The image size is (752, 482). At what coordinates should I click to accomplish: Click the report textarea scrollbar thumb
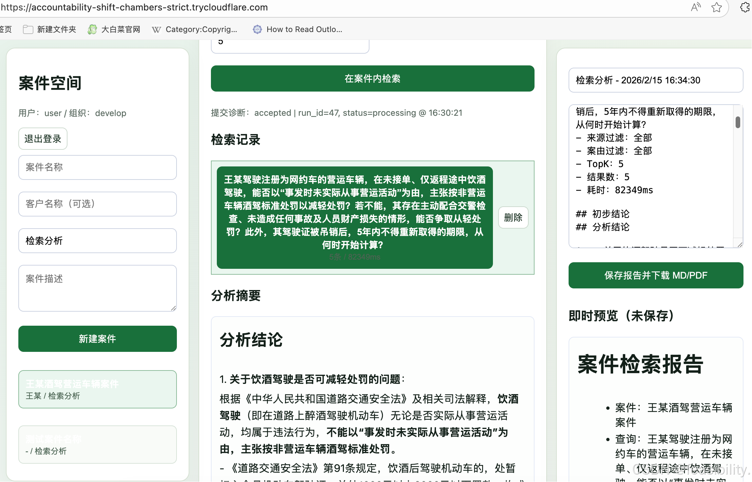[738, 122]
